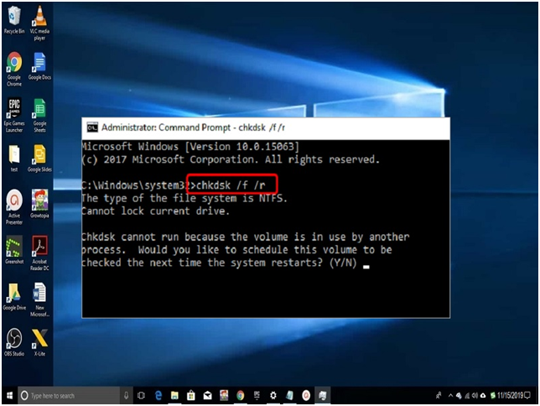Click the green S tray icon
This screenshot has height=406, width=540.
pos(493,395)
